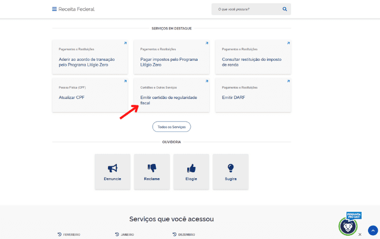
Task: Open 'Todos os Serviços' button
Action: [172, 127]
